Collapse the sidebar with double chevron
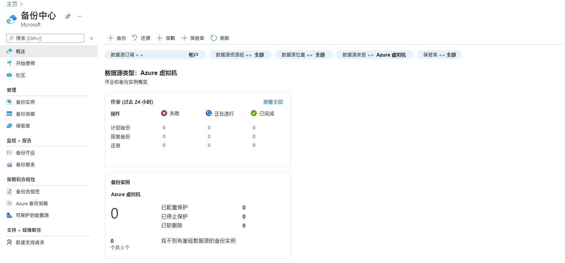 (92, 39)
